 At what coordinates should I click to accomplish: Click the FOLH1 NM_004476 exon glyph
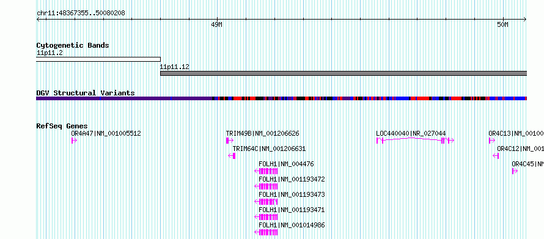[x=266, y=171]
